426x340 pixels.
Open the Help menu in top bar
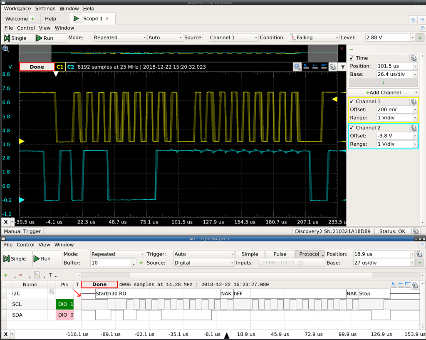click(89, 8)
